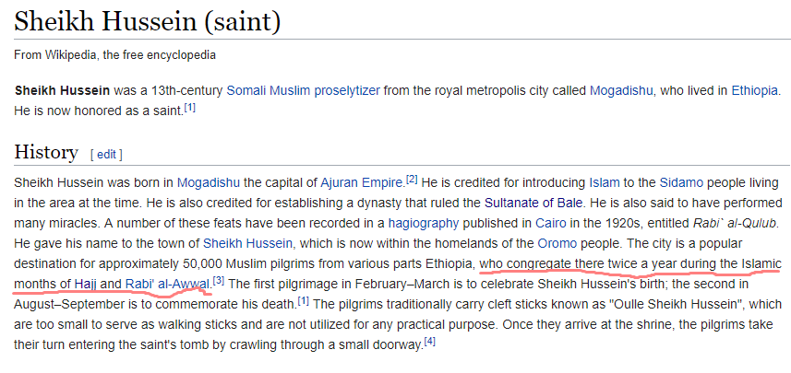791x373 pixels.
Task: Follow the Muslim link in first sentence
Action: pos(290,91)
